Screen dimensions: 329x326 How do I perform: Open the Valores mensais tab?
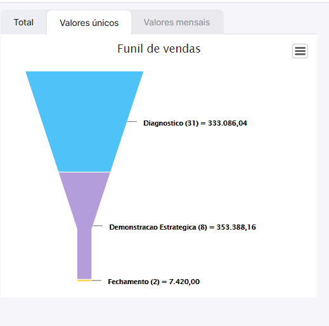pyautogui.click(x=177, y=22)
